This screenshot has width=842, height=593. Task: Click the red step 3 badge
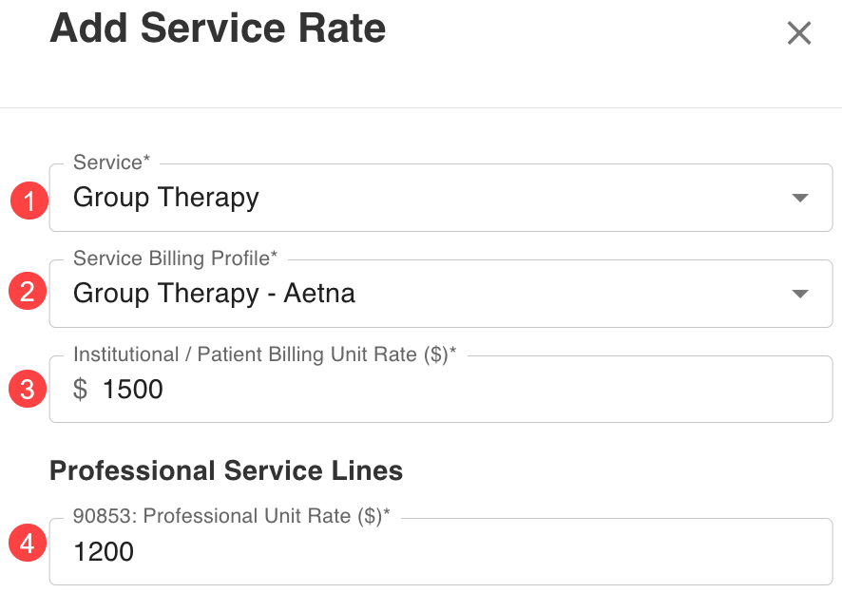click(x=29, y=389)
